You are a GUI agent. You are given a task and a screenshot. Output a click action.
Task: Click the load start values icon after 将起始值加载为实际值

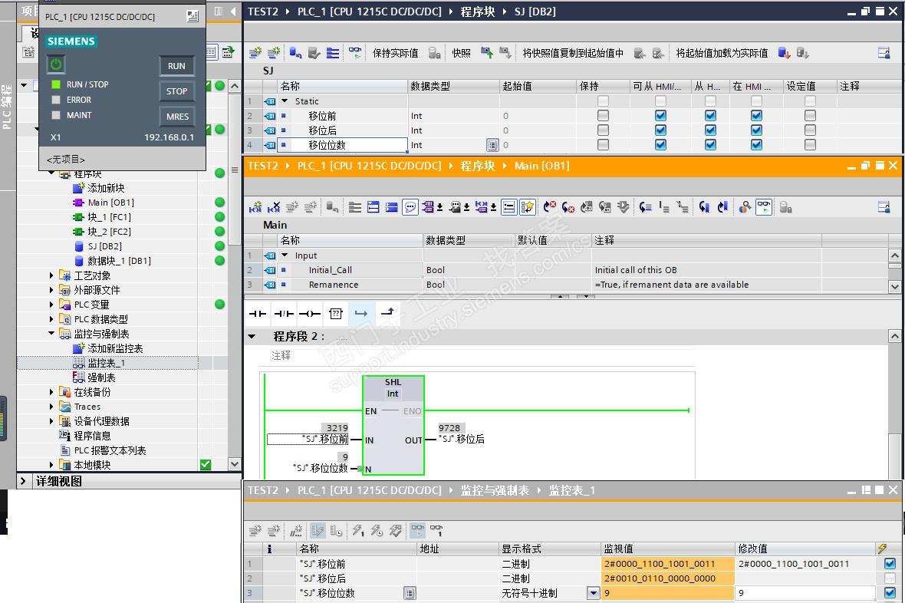(x=783, y=53)
